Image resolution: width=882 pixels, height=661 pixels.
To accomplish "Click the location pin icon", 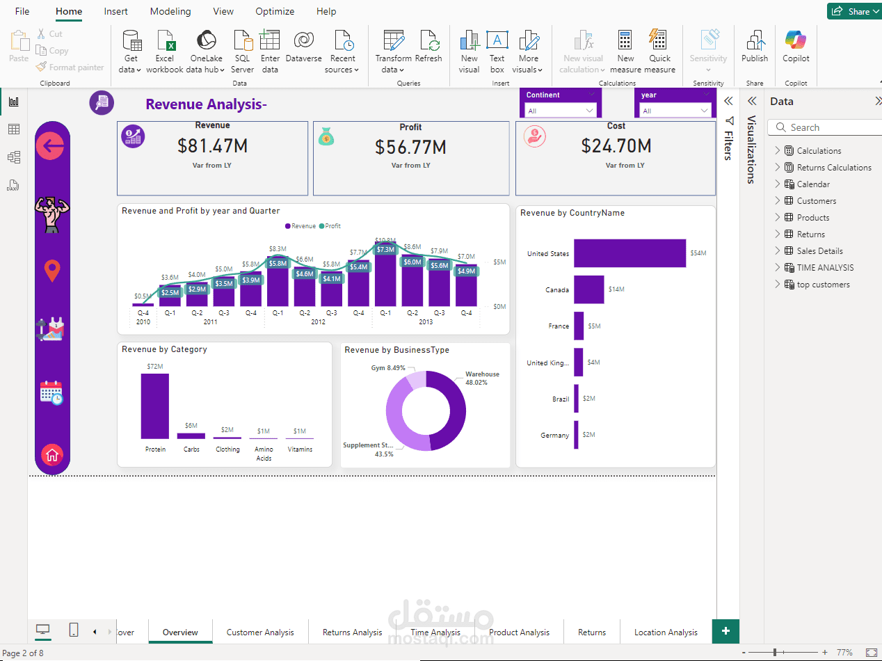I will 52,271.
